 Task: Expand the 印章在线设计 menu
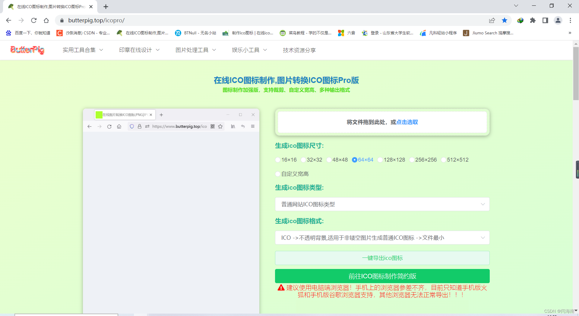(139, 50)
